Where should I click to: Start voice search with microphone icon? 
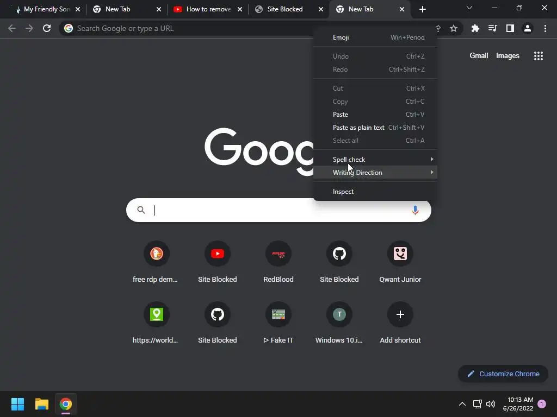(x=415, y=210)
